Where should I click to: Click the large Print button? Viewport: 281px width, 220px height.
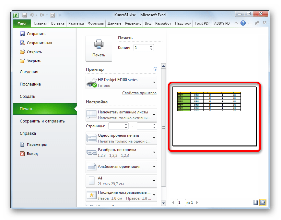(x=99, y=49)
